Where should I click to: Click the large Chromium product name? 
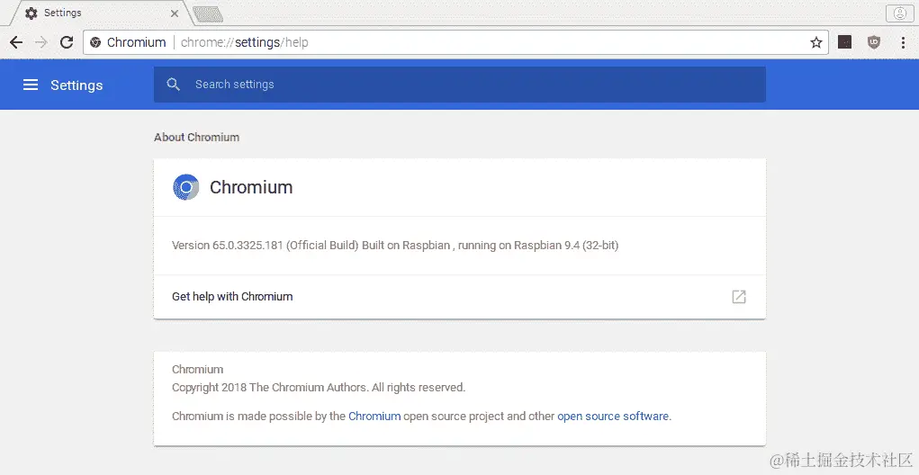[x=251, y=187]
